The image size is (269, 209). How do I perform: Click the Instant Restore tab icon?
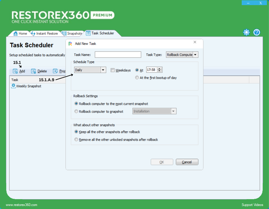tap(33, 33)
